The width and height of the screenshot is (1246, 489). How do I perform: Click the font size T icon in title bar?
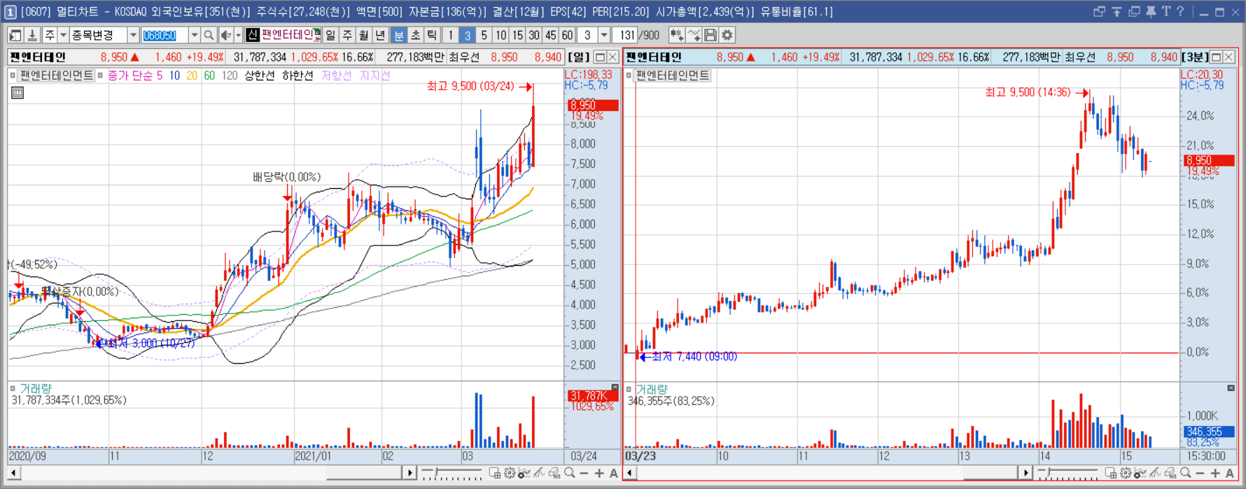(x=1165, y=12)
